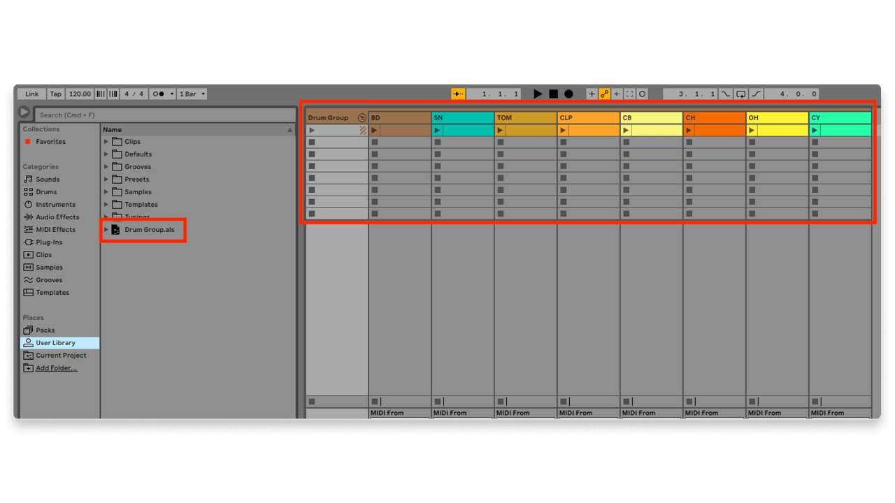Enable the metronome icon
The height and width of the screenshot is (503, 895).
point(159,94)
